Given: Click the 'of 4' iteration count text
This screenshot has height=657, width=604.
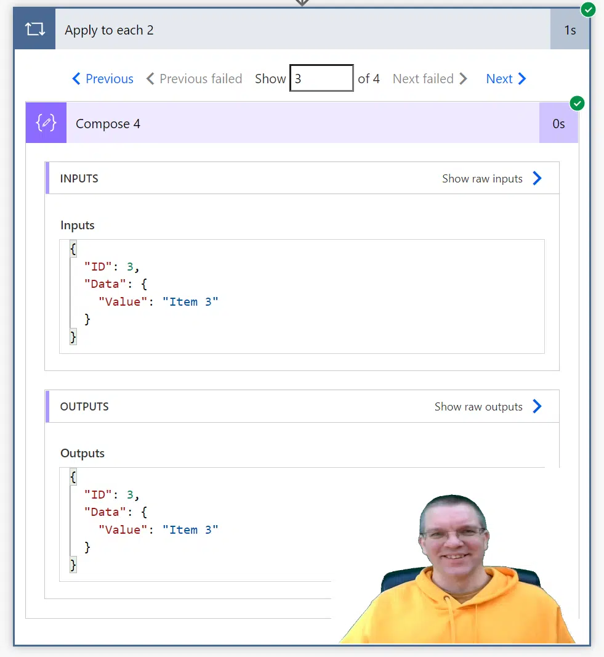Looking at the screenshot, I should click(368, 78).
